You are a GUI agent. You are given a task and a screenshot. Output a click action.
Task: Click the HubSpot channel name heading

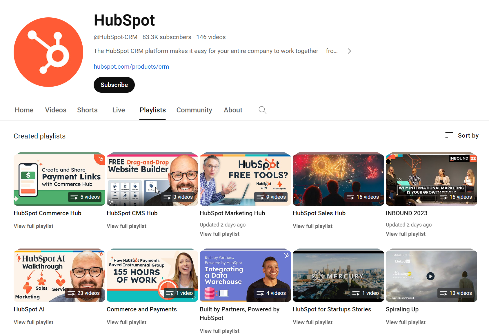[x=124, y=20]
